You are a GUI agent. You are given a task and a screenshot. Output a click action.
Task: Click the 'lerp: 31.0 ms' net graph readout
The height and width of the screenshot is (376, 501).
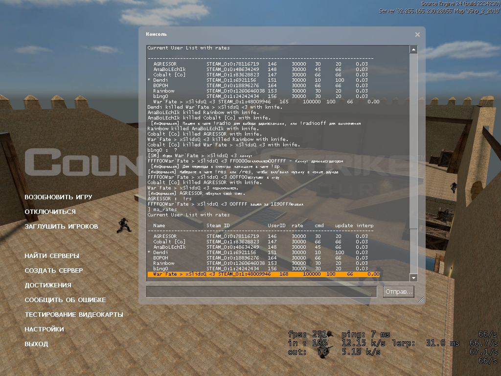coord(426,343)
